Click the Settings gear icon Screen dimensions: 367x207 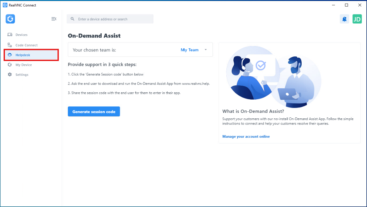click(10, 74)
